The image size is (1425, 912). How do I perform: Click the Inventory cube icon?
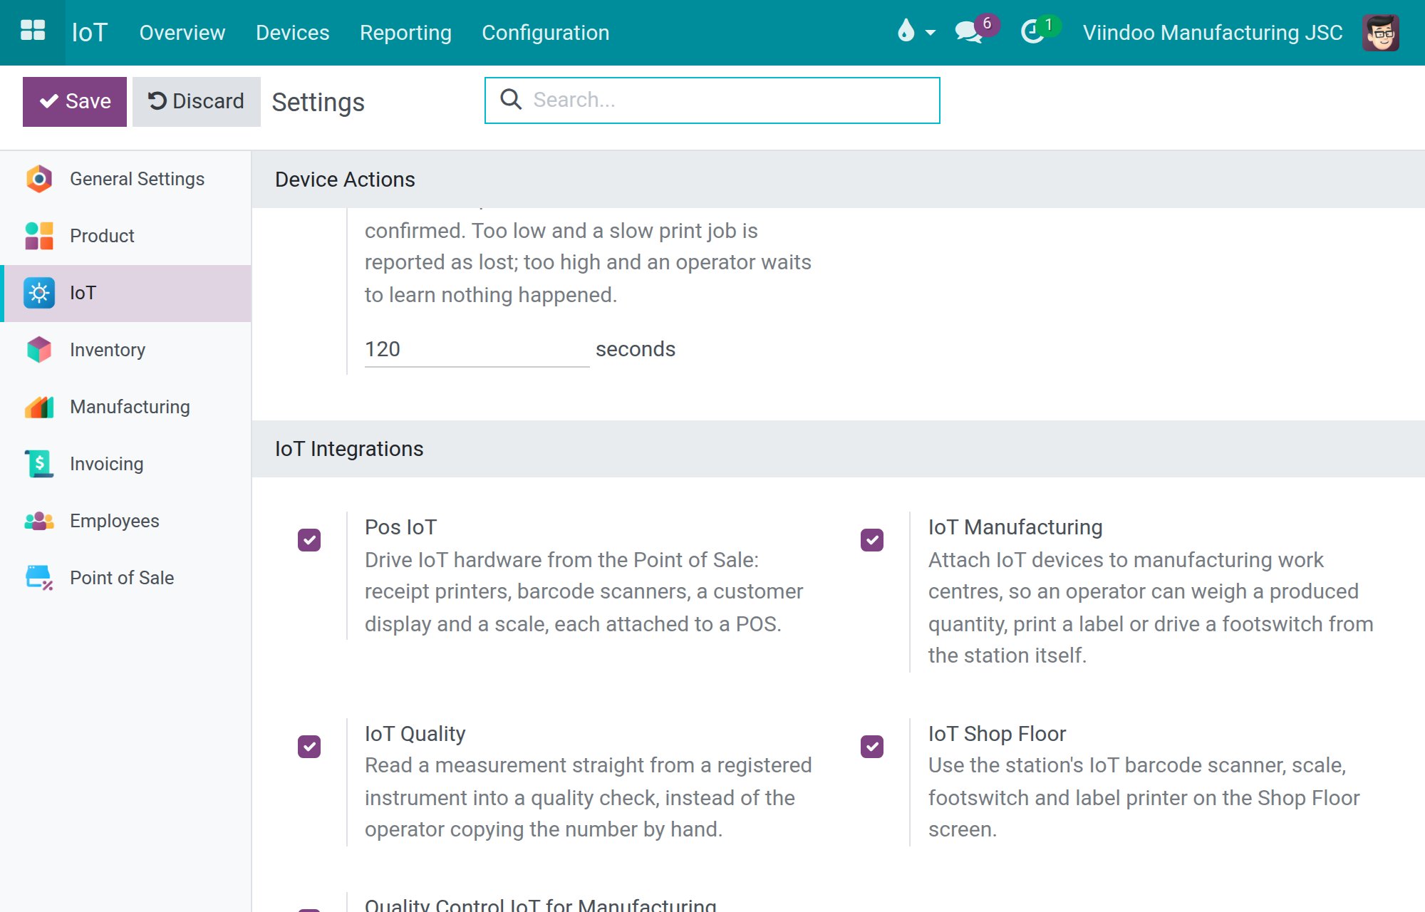point(39,350)
